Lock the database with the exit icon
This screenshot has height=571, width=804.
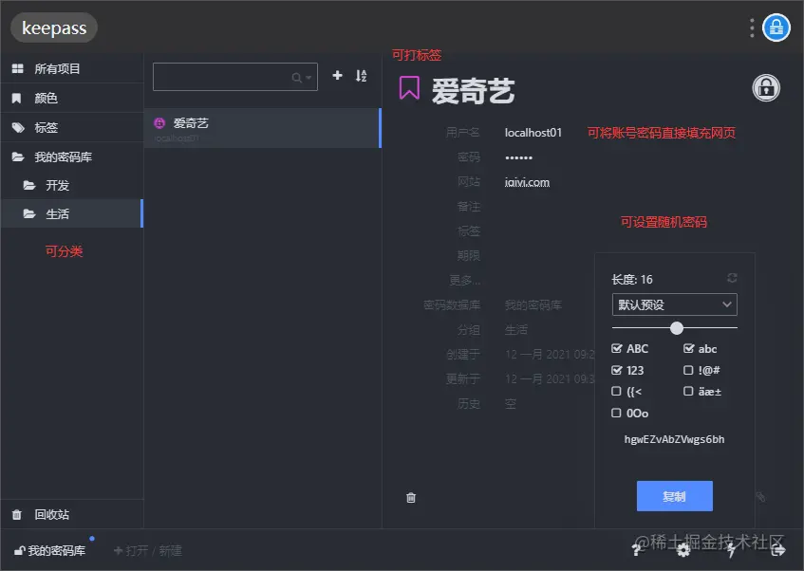click(777, 550)
